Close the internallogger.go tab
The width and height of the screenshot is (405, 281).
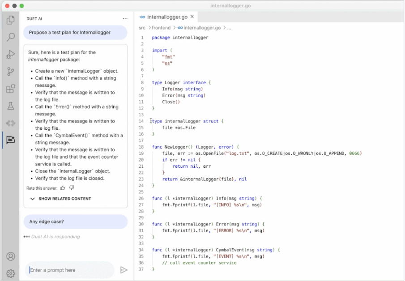[192, 17]
